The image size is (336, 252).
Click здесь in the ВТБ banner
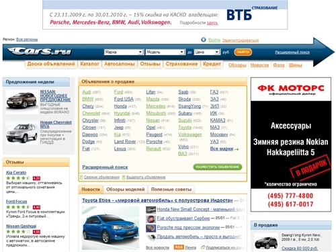(212, 23)
